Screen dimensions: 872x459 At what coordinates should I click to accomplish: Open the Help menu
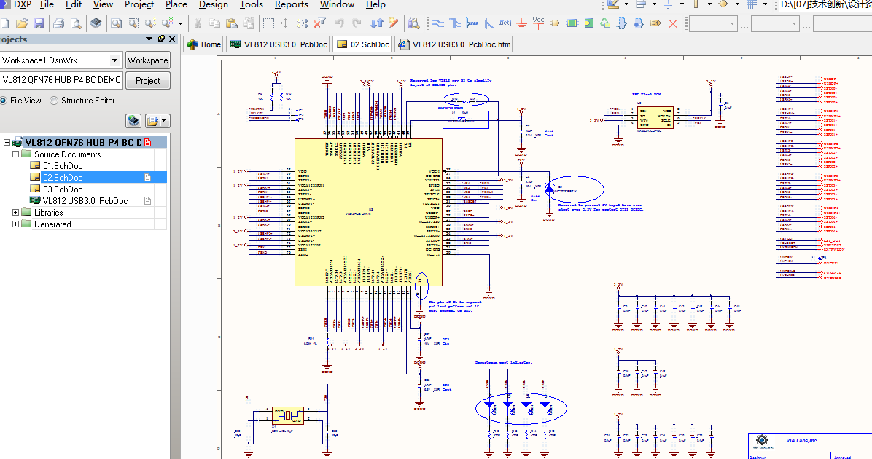pyautogui.click(x=375, y=4)
